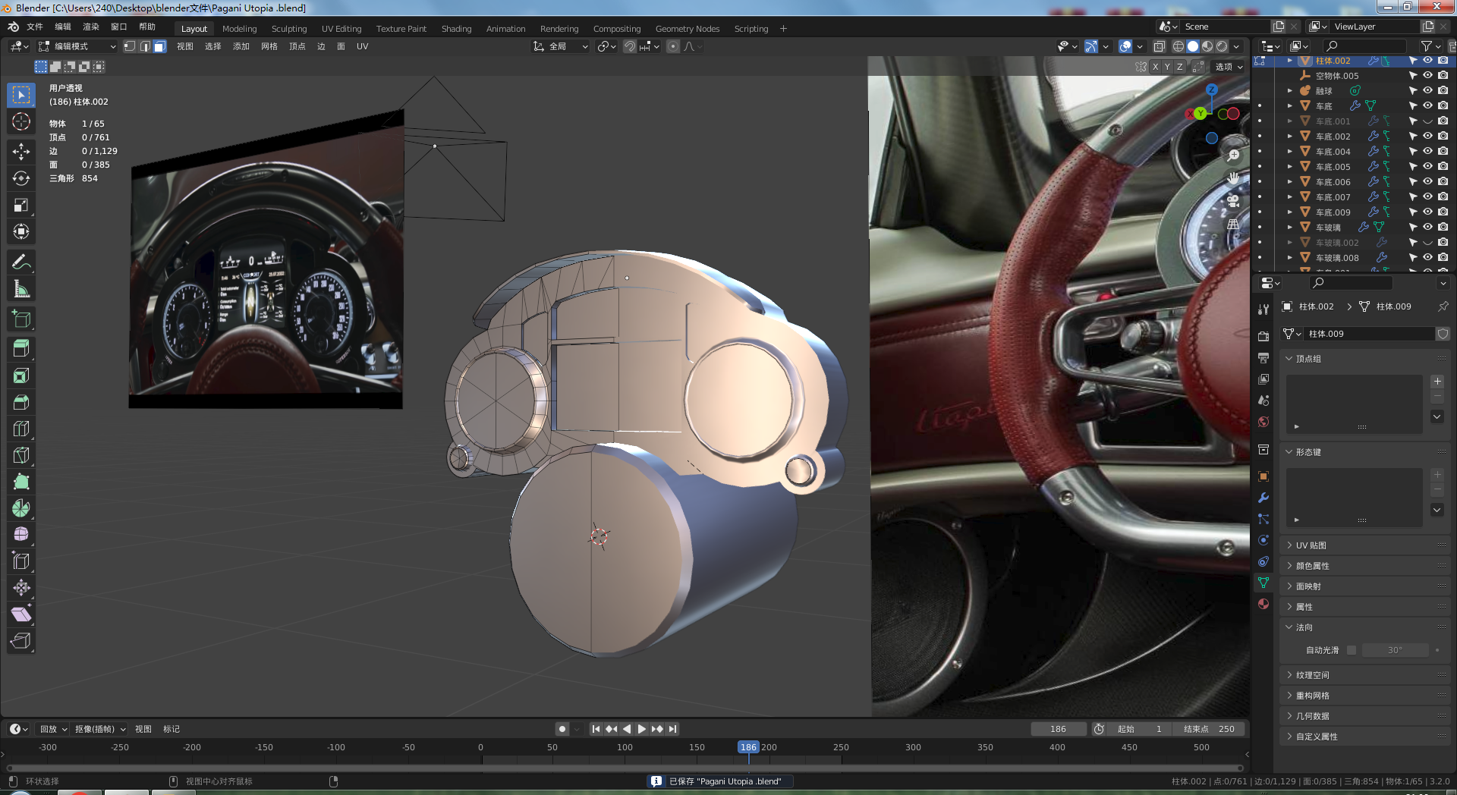Image resolution: width=1457 pixels, height=795 pixels.
Task: Click the 结束点 end frame field
Action: 1209,729
